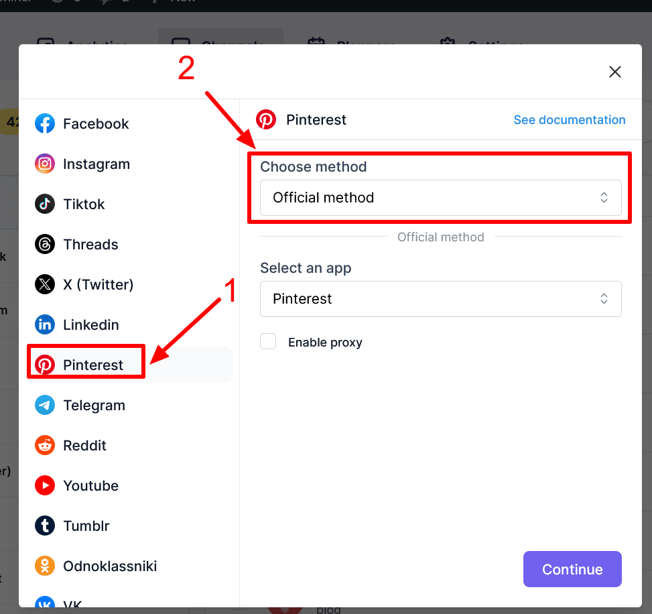Open the See documentation link
The image size is (652, 614).
569,120
